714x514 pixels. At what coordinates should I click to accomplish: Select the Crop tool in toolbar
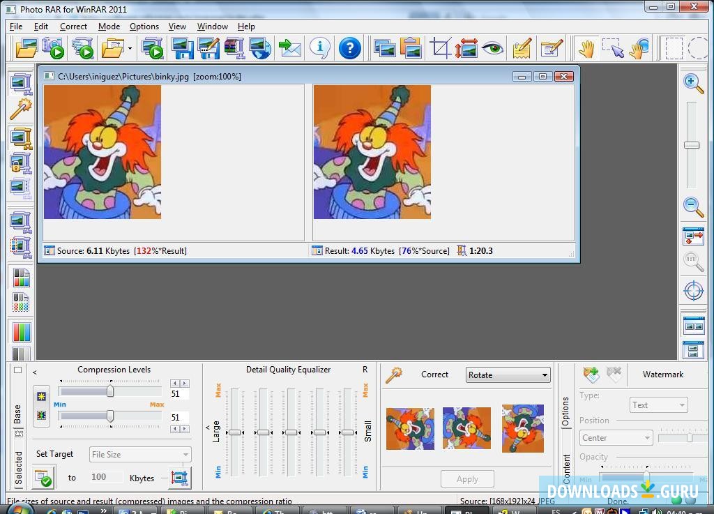pyautogui.click(x=440, y=48)
